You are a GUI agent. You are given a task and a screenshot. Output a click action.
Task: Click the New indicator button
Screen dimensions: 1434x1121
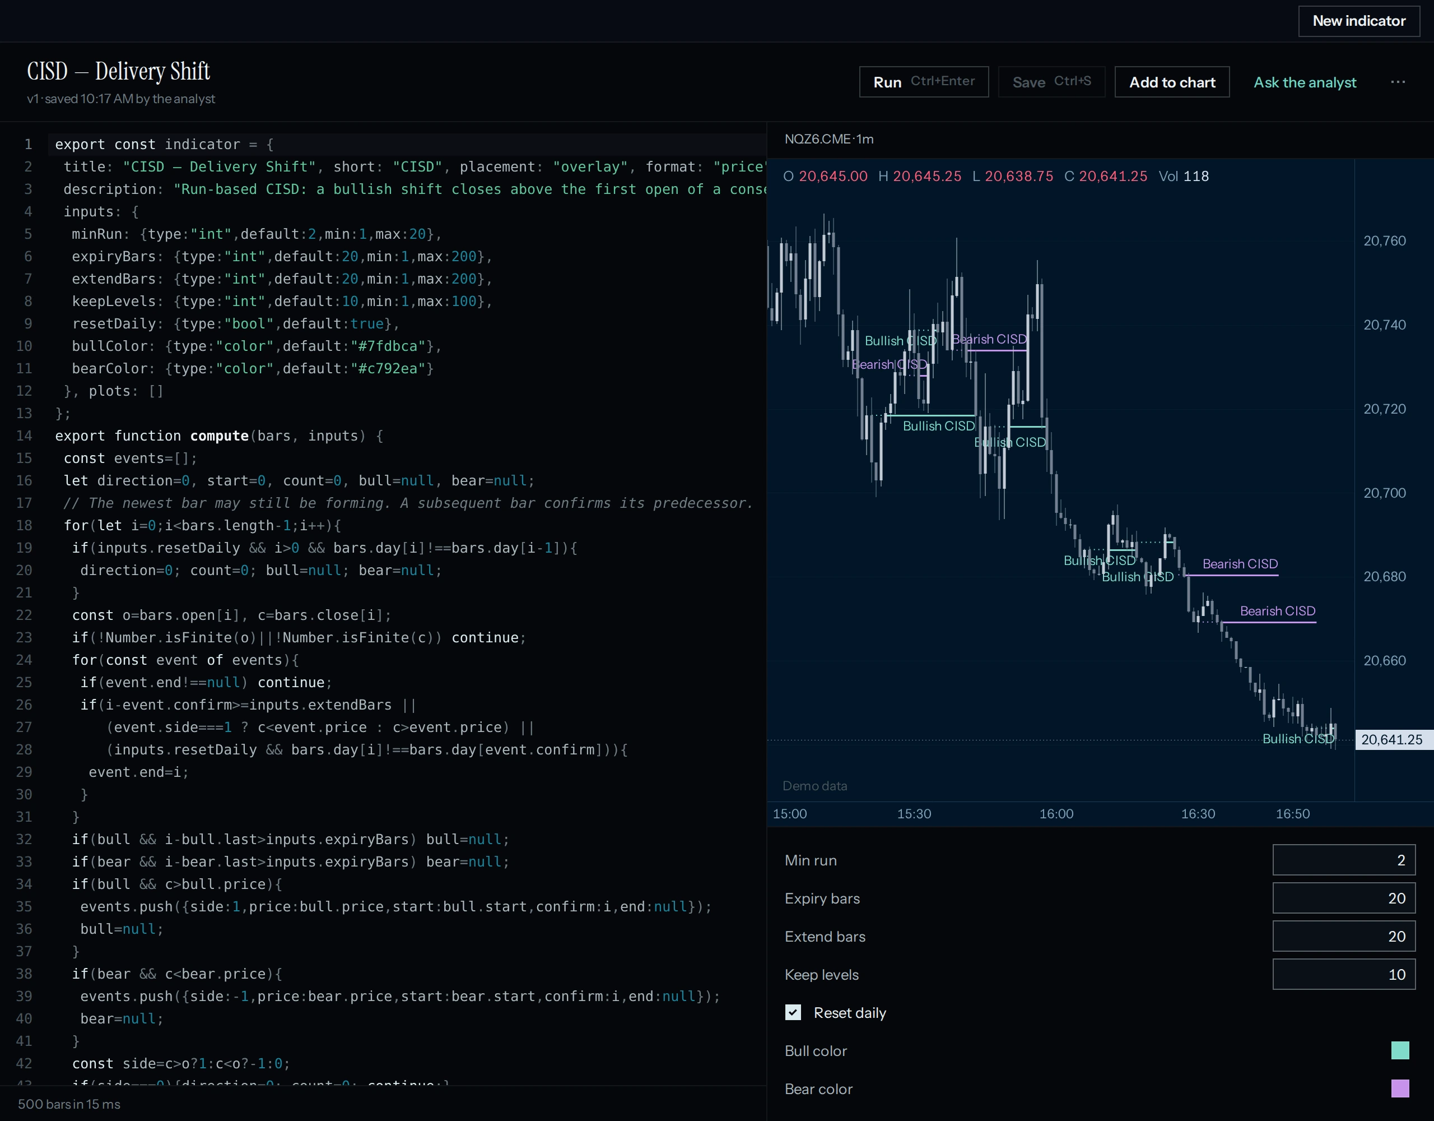(1358, 21)
